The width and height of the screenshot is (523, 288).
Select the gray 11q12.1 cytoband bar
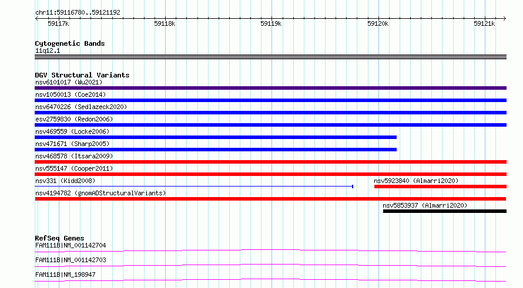(270, 57)
